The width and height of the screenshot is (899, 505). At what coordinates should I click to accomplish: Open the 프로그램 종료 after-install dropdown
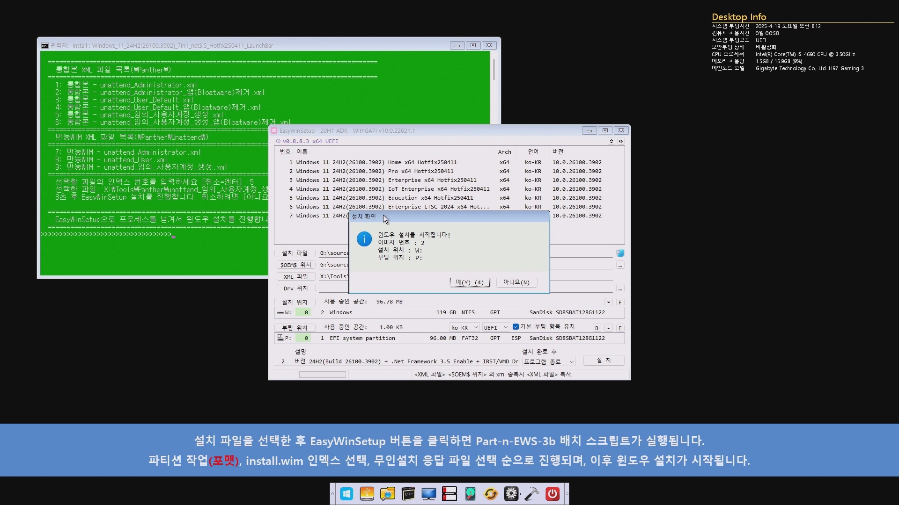(549, 361)
